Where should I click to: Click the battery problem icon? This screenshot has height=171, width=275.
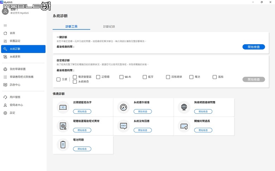pos(63,145)
